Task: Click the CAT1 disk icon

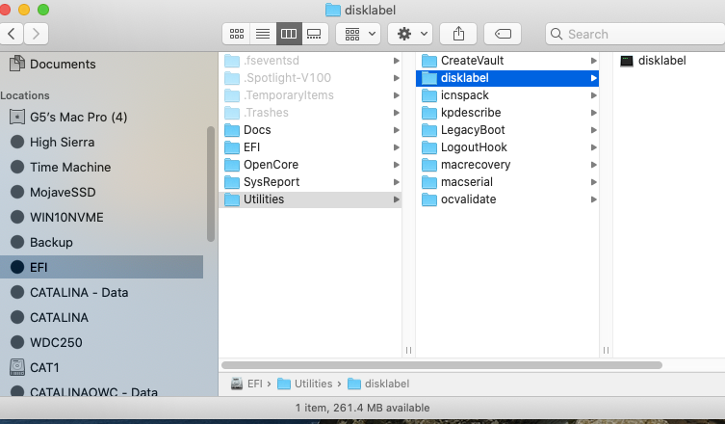Action: pos(17,367)
